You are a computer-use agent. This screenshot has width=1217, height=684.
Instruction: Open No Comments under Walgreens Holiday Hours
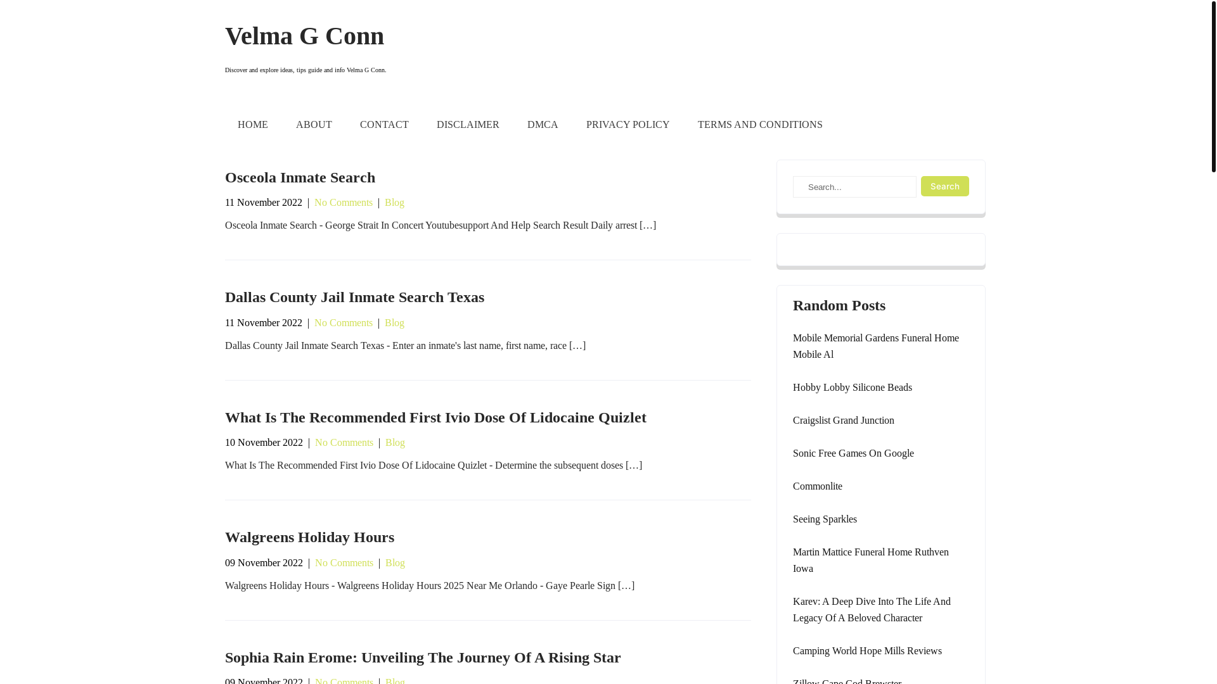pos(344,563)
